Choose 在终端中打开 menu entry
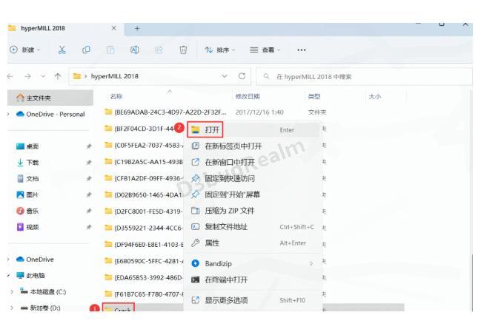This screenshot has height=335, width=481. [252, 280]
